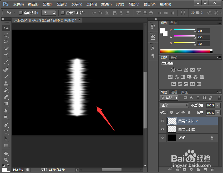Create a new layer with the new layer button
This screenshot has width=223, height=173.
[205, 170]
